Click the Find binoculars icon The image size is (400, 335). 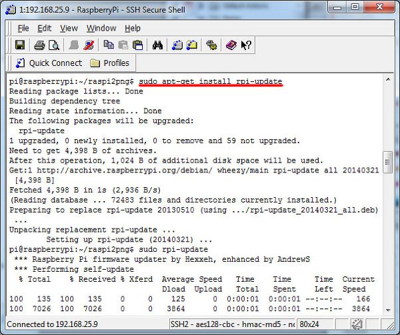[x=157, y=45]
